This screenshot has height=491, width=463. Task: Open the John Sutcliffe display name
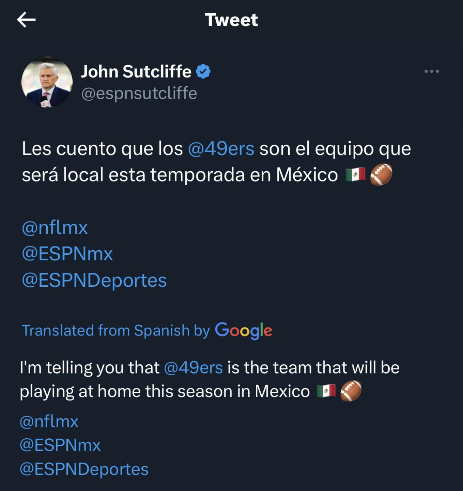(136, 71)
